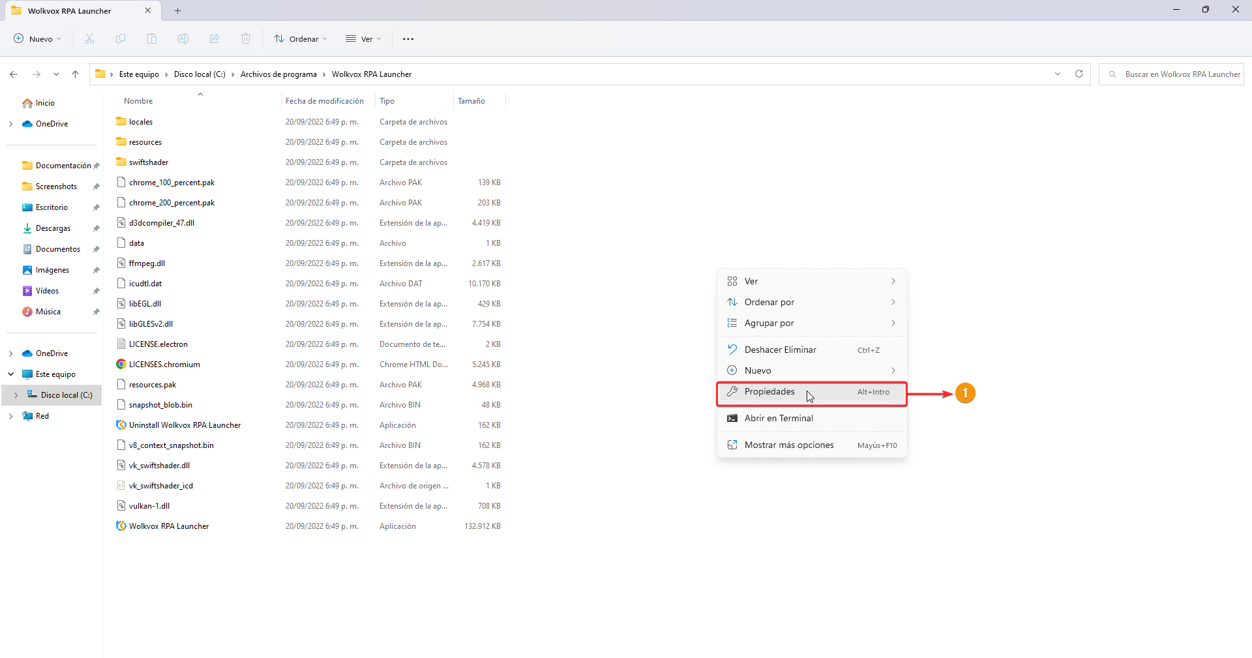Click the Copy icon in toolbar
The image size is (1252, 658).
(x=121, y=38)
